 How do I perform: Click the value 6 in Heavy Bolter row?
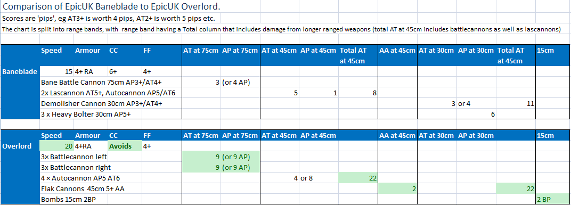477,114
